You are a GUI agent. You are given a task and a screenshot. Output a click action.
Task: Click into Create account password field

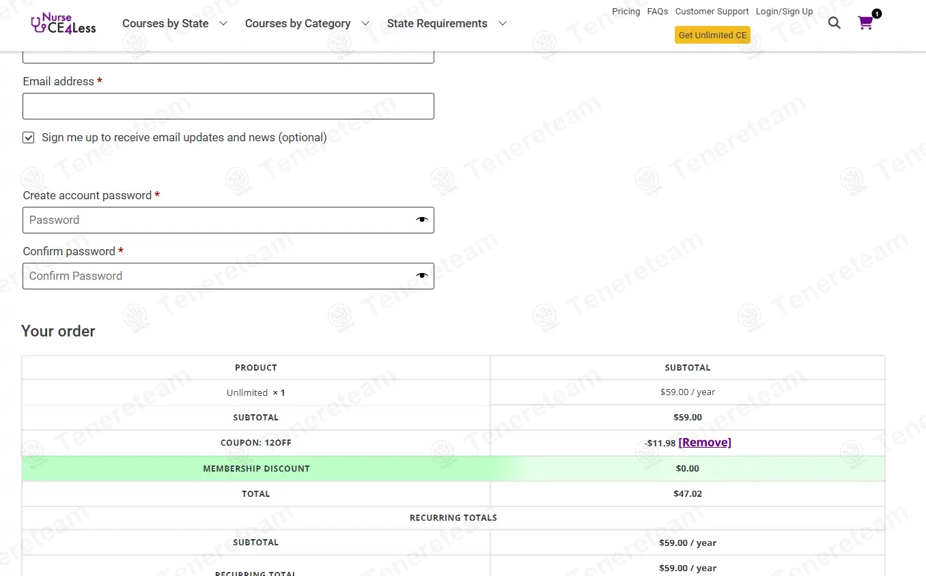tap(219, 220)
